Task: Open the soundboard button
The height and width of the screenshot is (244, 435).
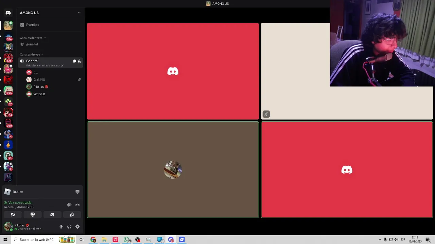Action: 72,215
